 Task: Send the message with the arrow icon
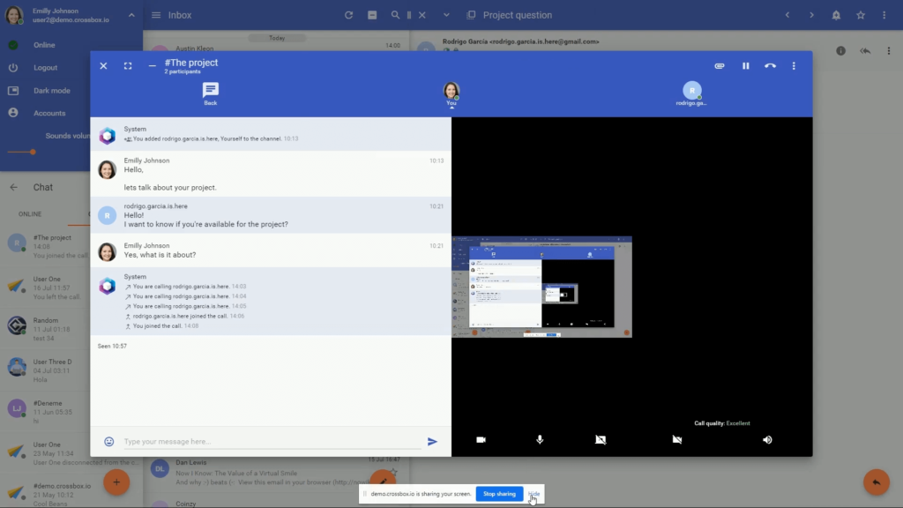coord(432,441)
